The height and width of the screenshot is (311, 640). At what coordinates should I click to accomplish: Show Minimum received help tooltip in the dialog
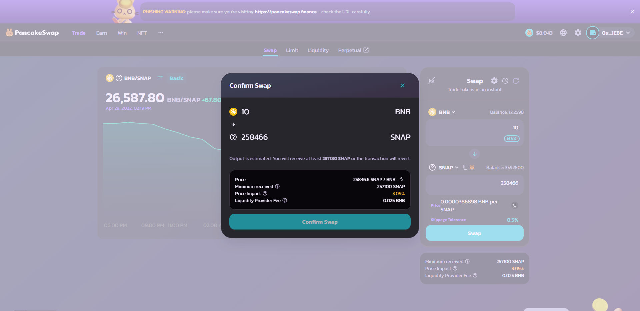pos(277,186)
